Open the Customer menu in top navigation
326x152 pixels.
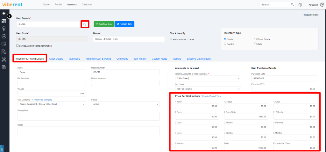point(87,4)
